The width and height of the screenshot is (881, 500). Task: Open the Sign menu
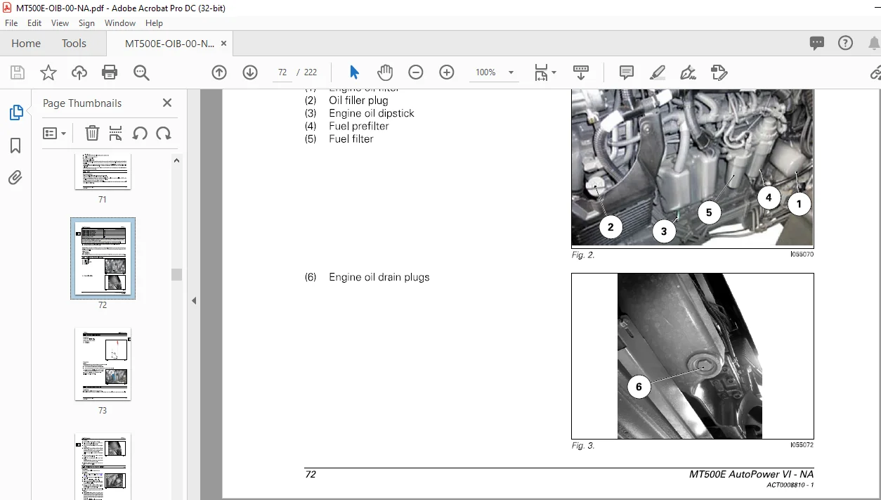86,23
